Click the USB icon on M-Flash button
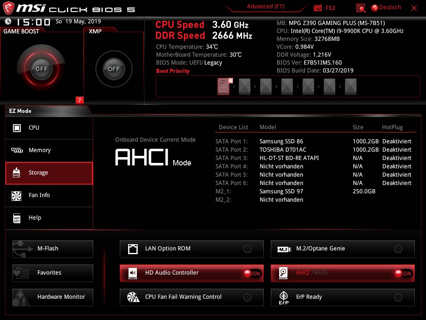The height and width of the screenshot is (320, 426). point(23,249)
